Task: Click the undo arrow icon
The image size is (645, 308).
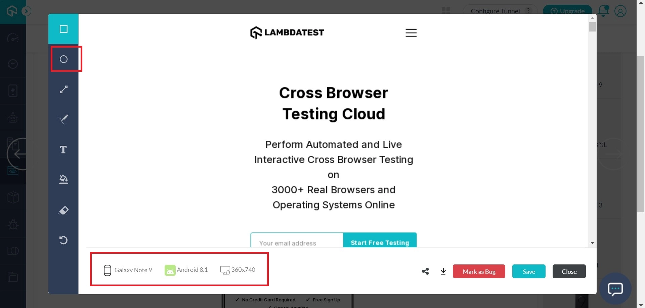Action: coord(63,240)
